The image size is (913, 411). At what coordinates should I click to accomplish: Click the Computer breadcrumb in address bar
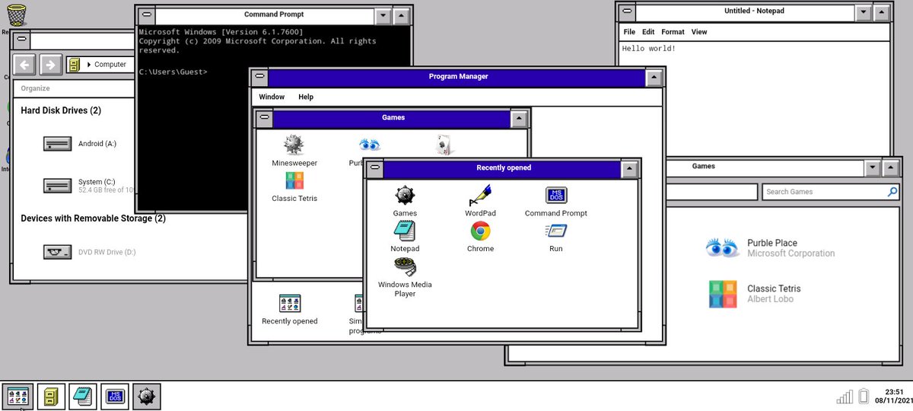click(110, 65)
